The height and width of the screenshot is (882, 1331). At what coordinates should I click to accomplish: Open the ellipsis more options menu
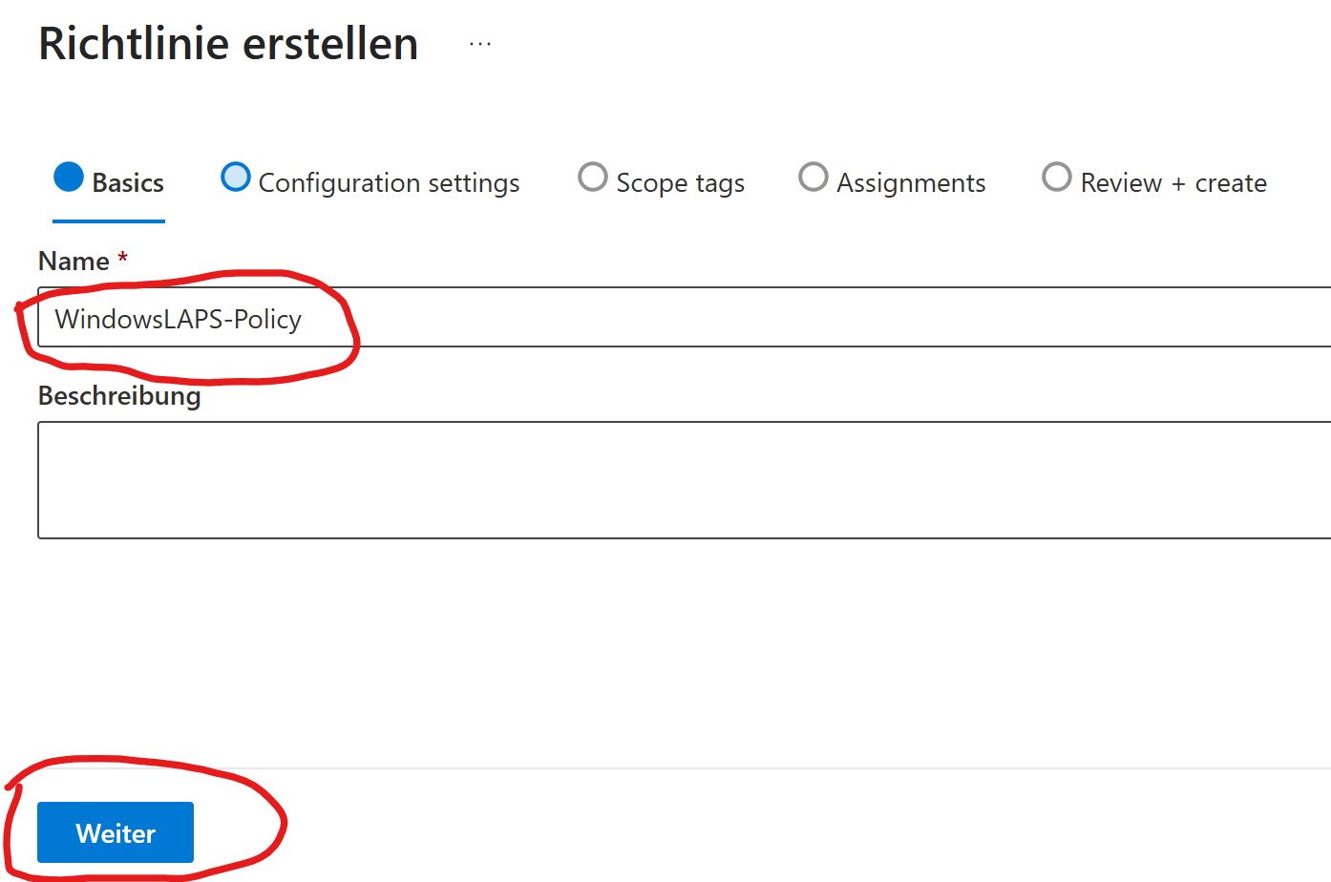click(x=480, y=44)
